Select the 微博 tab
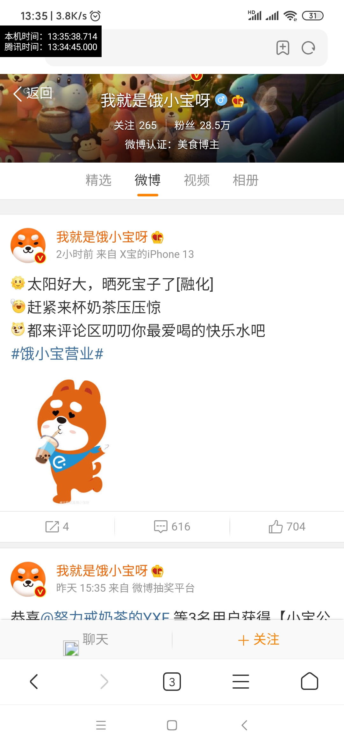This screenshot has width=344, height=746. click(147, 180)
